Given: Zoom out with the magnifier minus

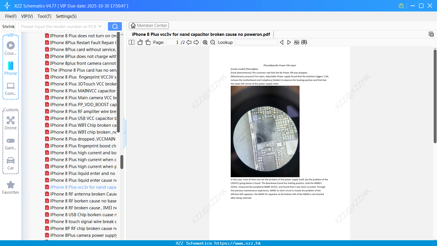Looking at the screenshot, I should [x=213, y=42].
